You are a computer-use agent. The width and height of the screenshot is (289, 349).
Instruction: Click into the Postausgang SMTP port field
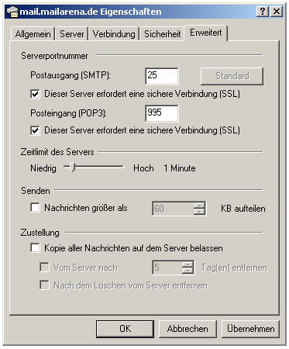162,76
